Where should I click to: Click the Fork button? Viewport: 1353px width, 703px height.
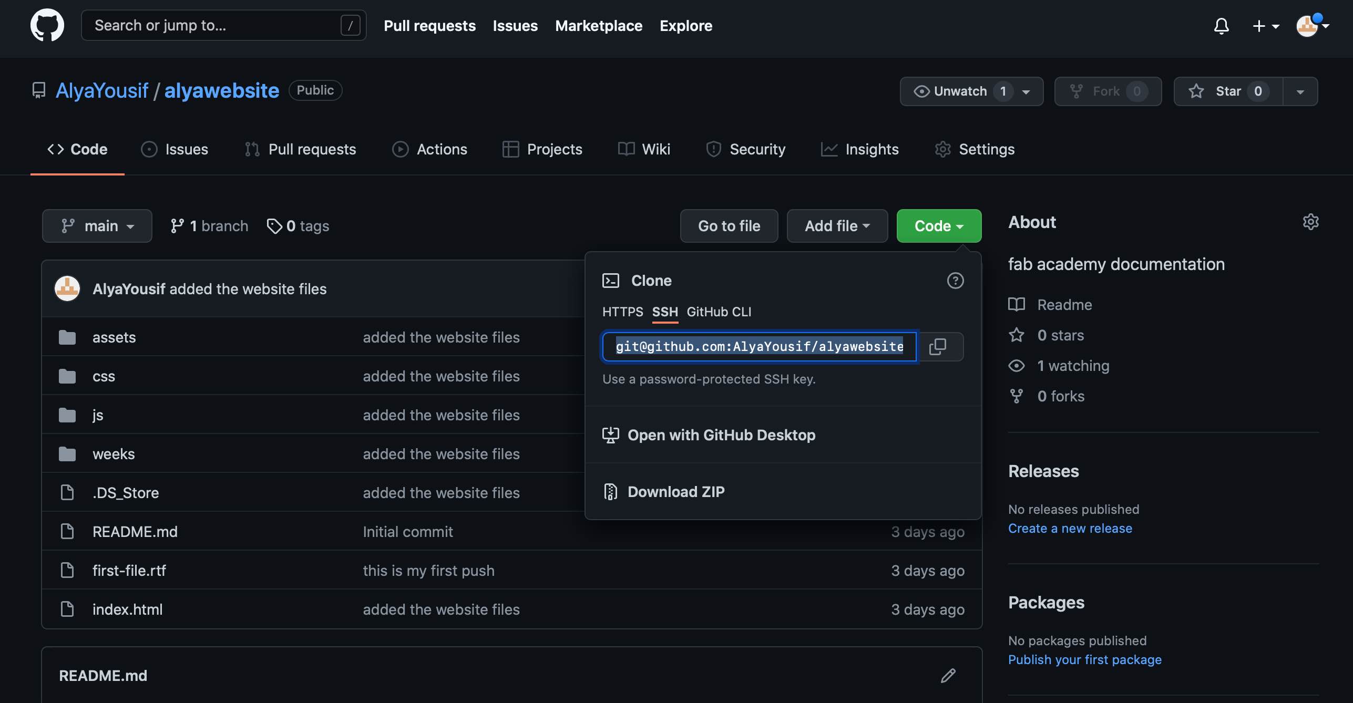point(1108,91)
